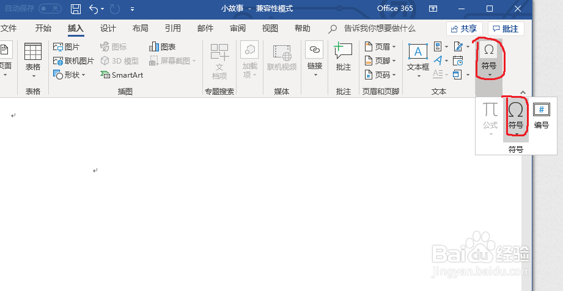Insert Date and Time icon
Screen dimensions: 563x291
coord(458,61)
